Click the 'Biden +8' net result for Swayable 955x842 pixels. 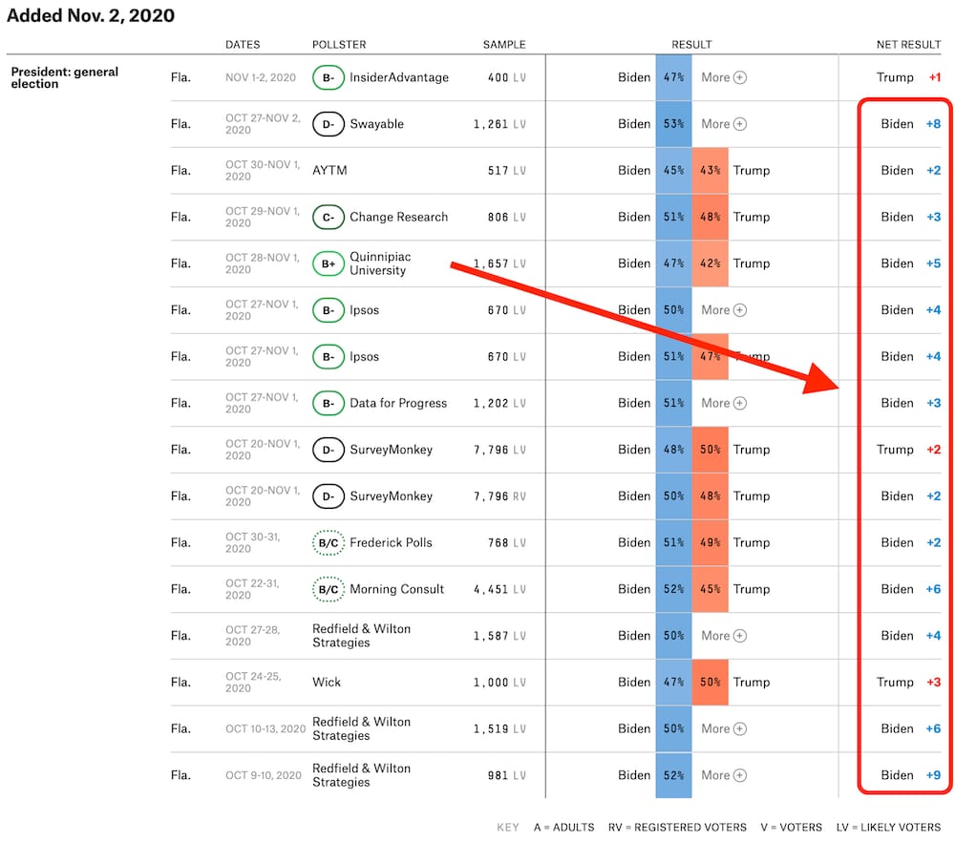coord(910,124)
